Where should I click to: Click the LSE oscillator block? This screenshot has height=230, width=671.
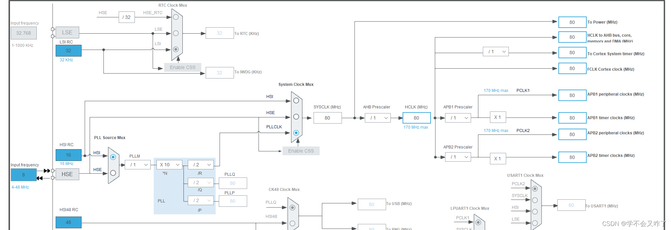pyautogui.click(x=67, y=32)
